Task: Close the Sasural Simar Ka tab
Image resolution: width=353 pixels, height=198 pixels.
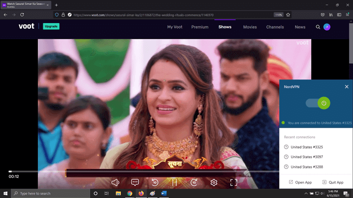Action: 47,5
